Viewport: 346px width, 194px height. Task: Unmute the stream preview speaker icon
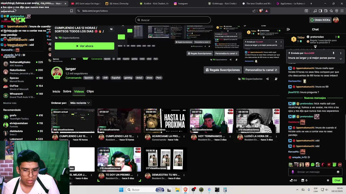111,29
